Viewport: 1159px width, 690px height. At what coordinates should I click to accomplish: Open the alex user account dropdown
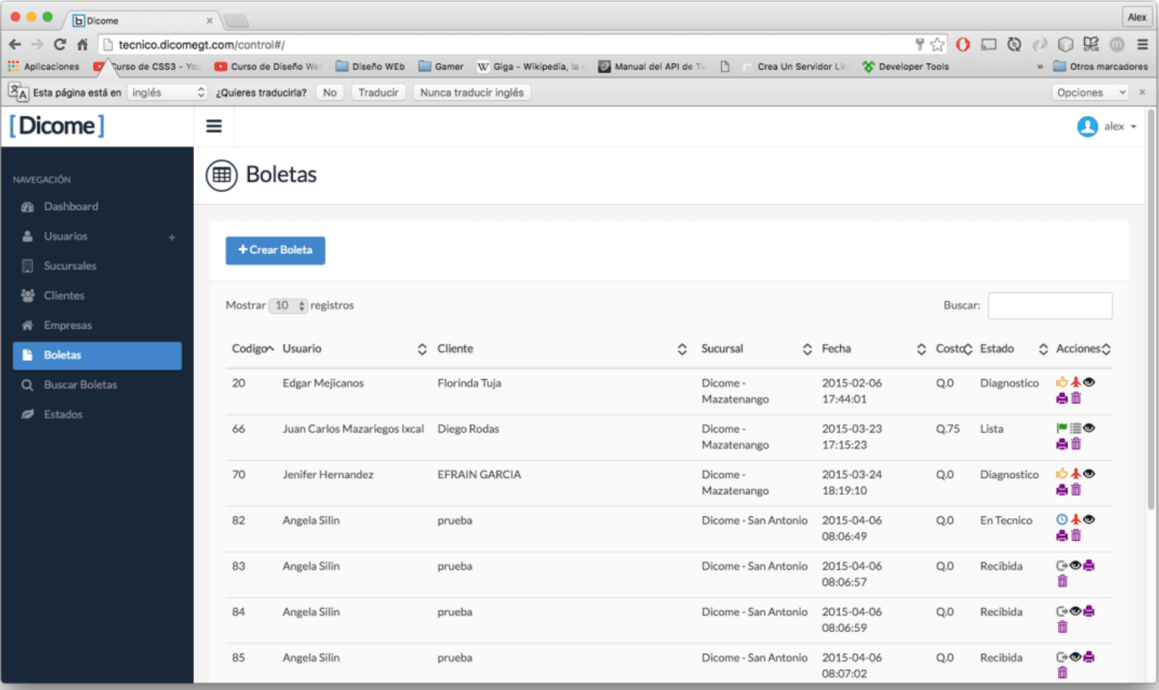point(1107,126)
